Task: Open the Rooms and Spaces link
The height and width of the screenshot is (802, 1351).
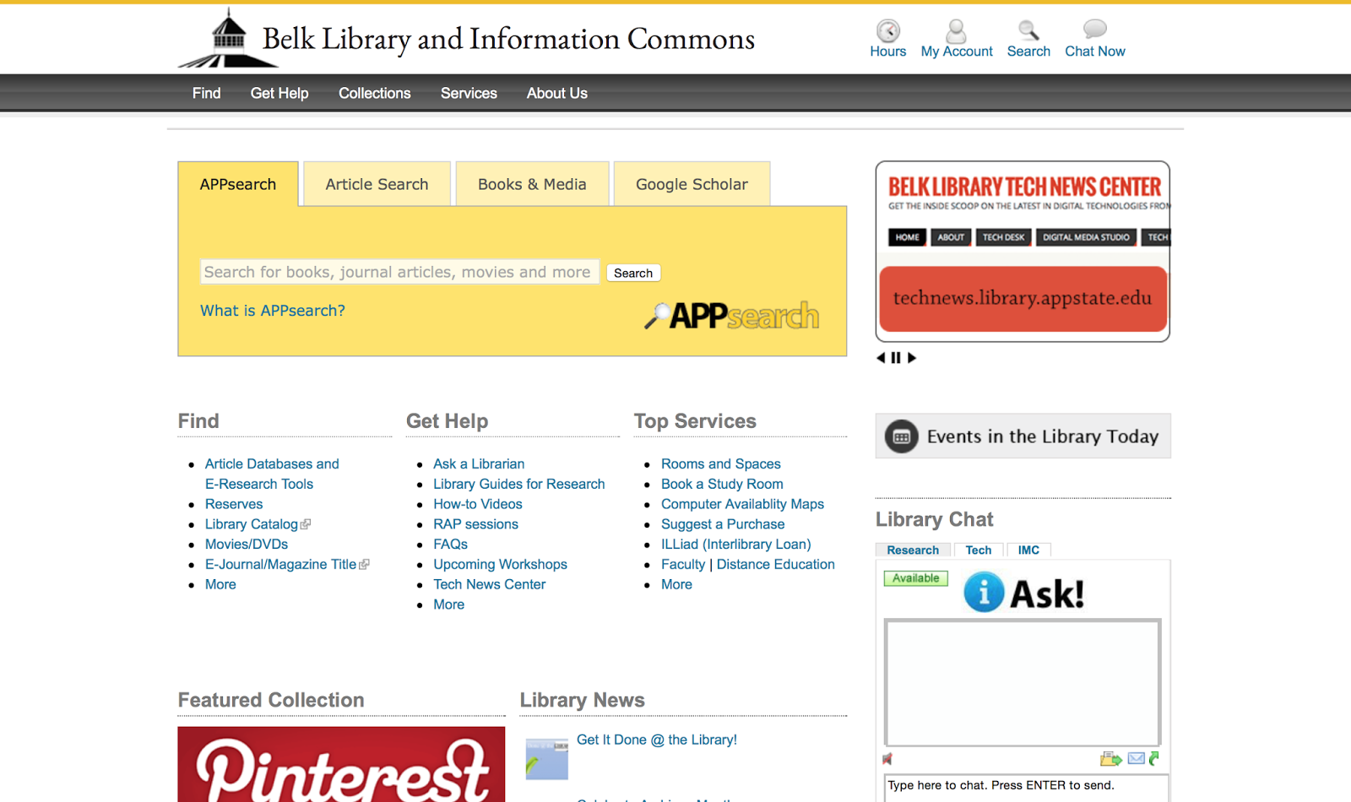Action: [x=721, y=463]
